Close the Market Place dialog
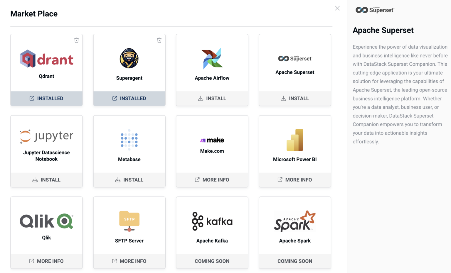This screenshot has width=451, height=273. [337, 8]
